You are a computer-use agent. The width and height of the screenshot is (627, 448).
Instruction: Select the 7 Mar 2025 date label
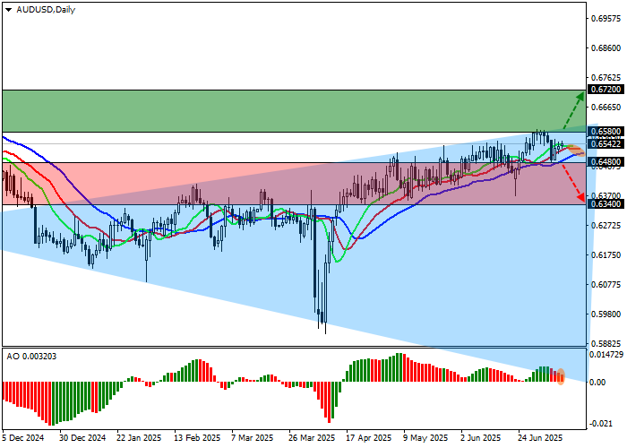(x=253, y=438)
